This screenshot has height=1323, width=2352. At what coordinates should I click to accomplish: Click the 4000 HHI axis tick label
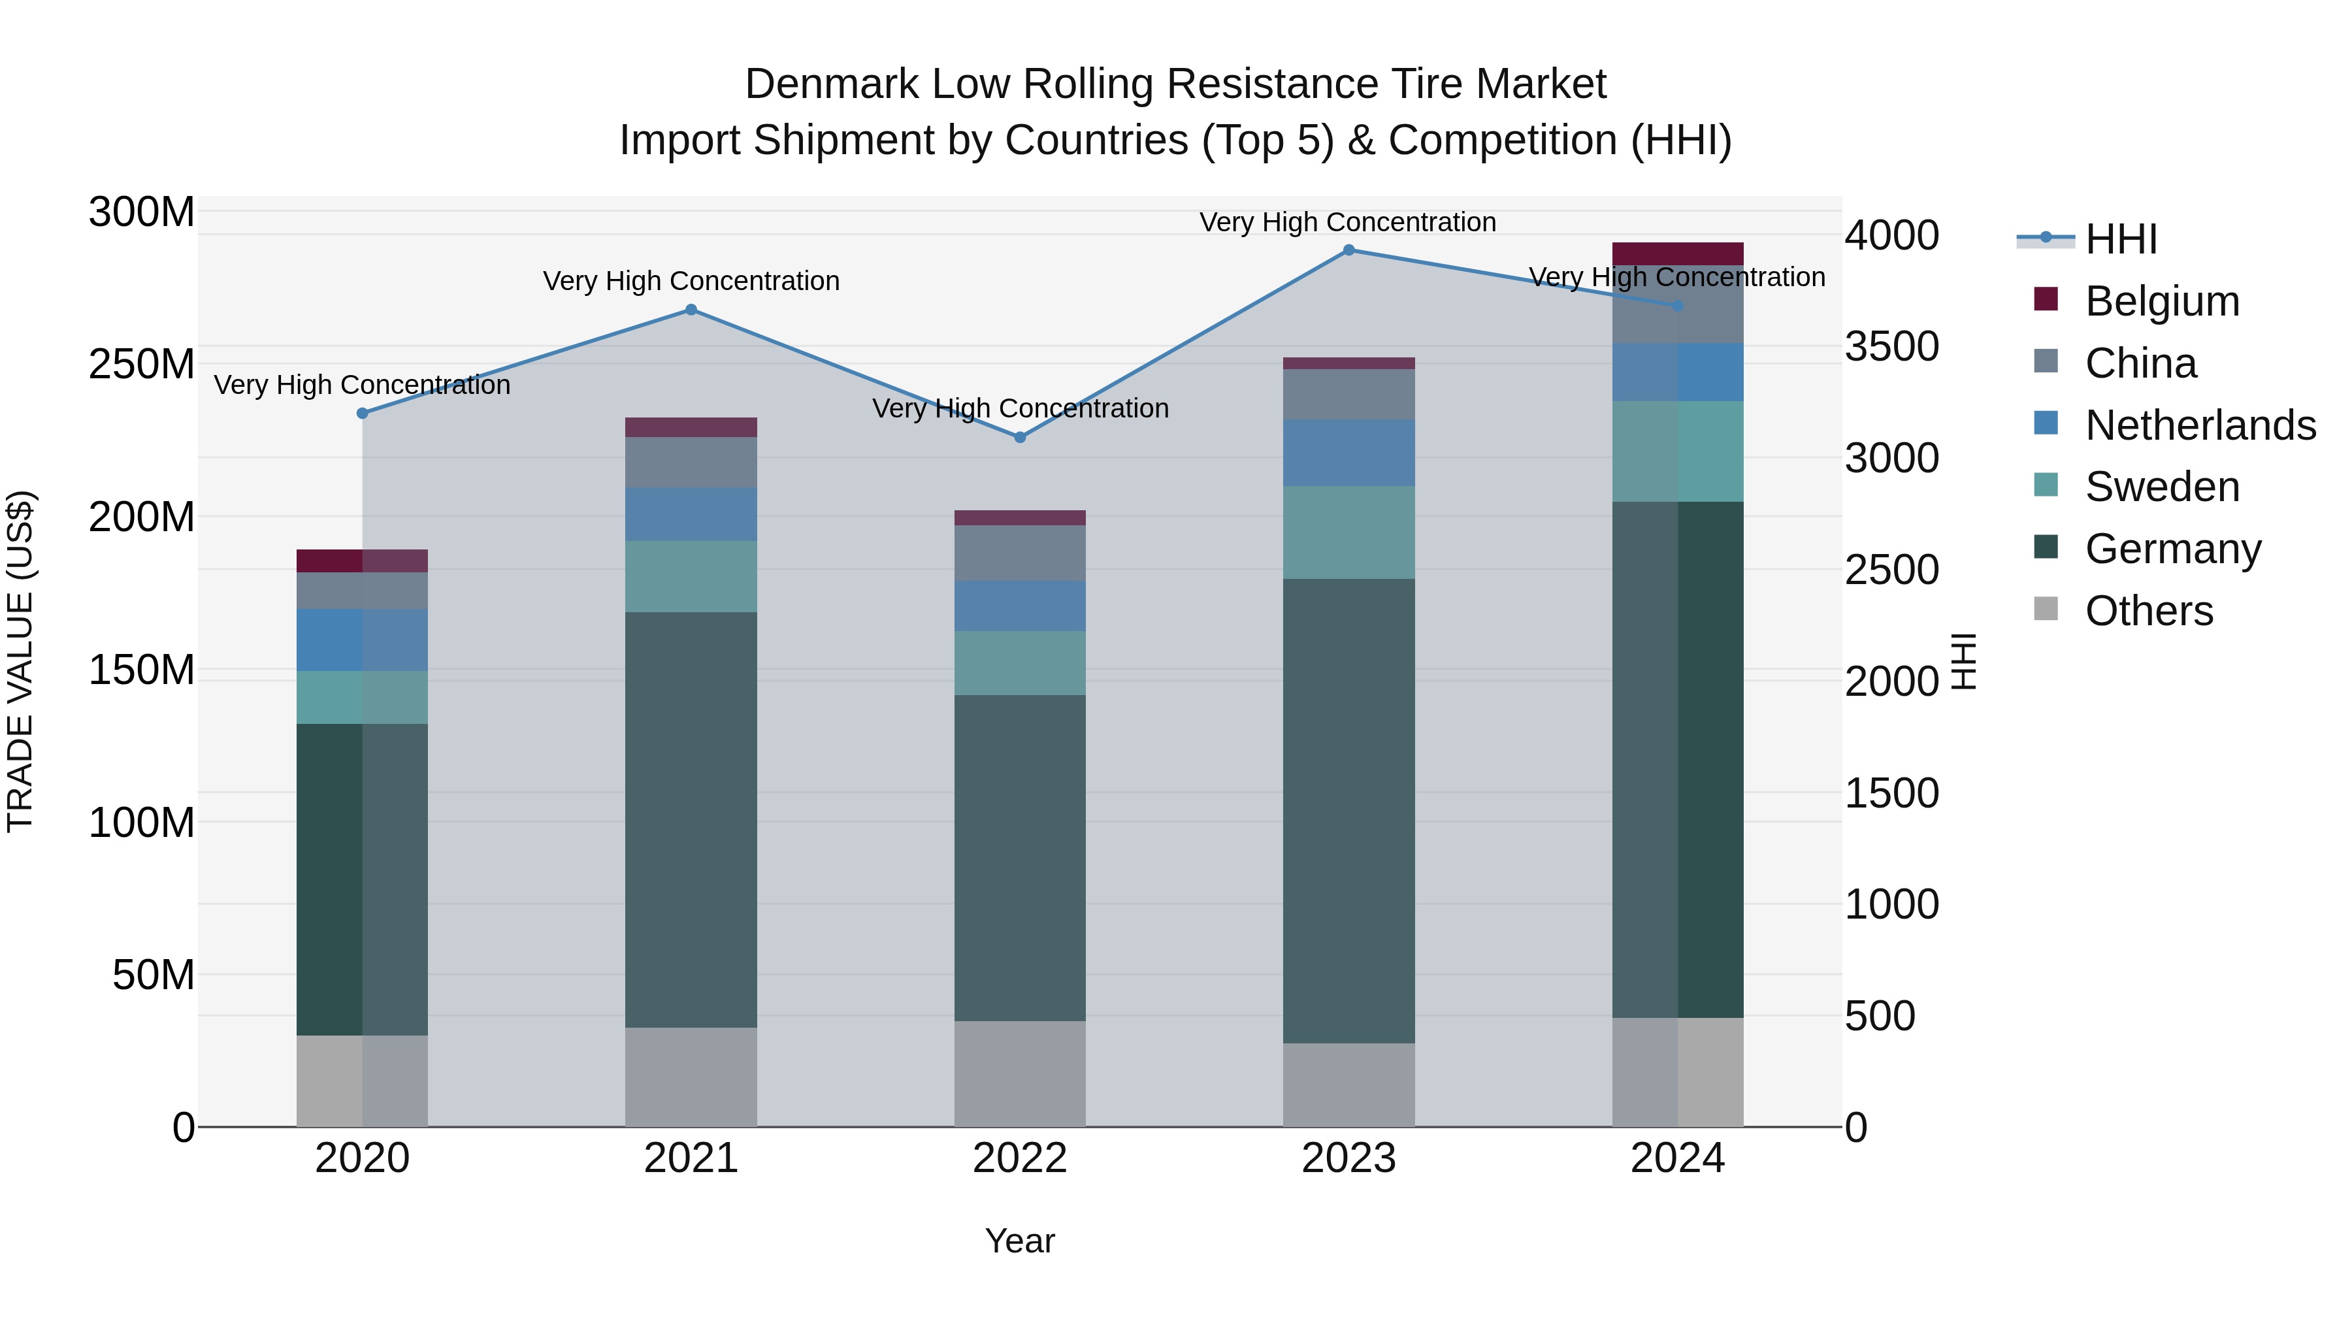(x=1893, y=236)
